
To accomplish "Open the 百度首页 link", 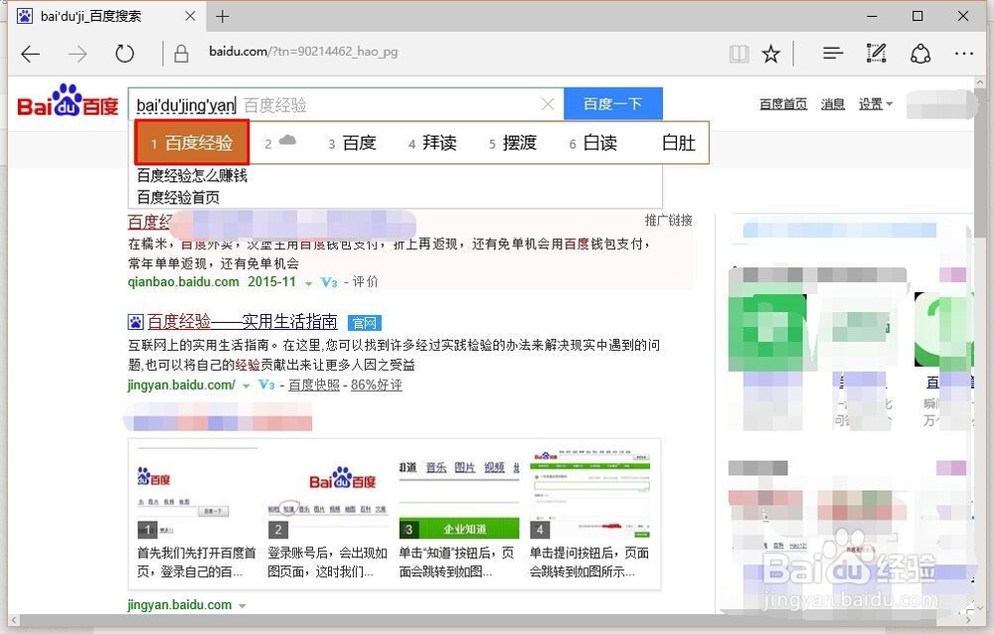I will [x=783, y=104].
